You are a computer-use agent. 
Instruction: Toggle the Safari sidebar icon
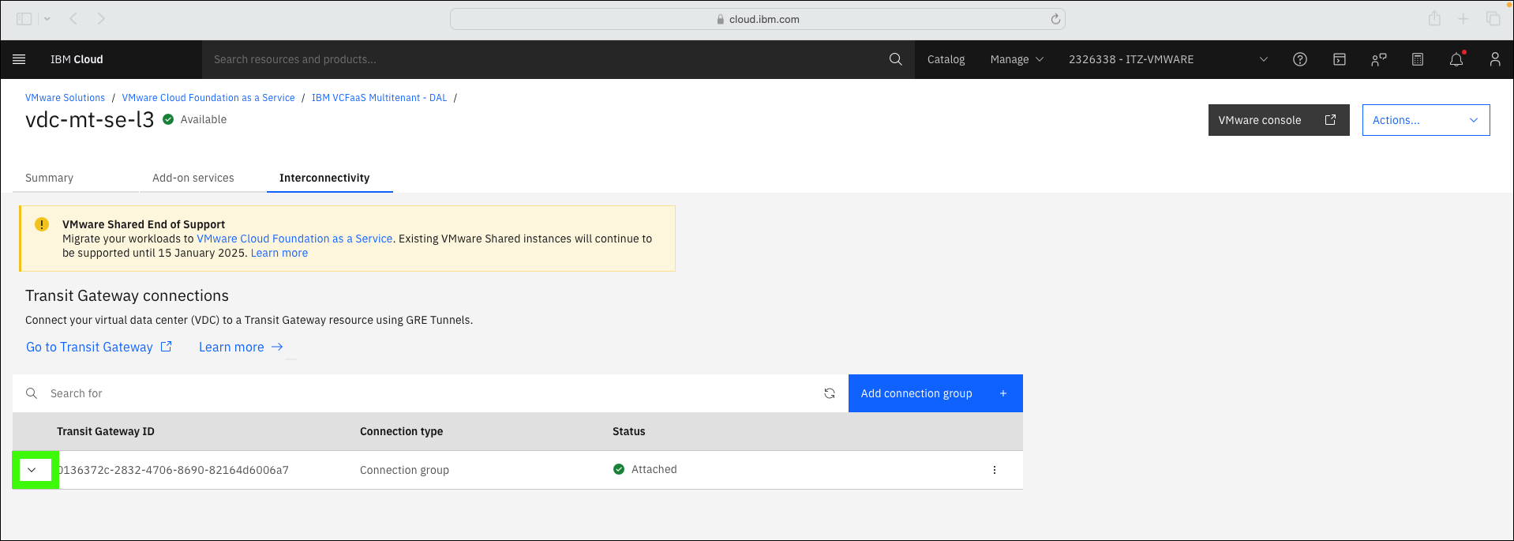[x=24, y=18]
